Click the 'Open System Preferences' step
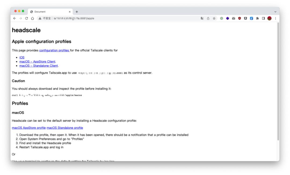 point(52,139)
